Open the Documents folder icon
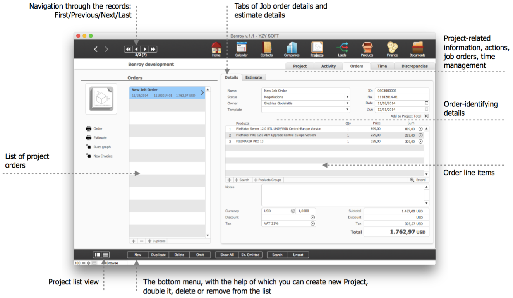This screenshot has width=513, height=298. [417, 48]
